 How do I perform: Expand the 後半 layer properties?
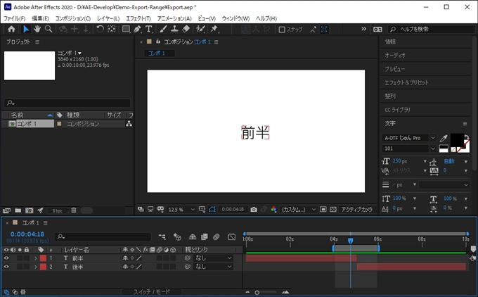tap(35, 267)
